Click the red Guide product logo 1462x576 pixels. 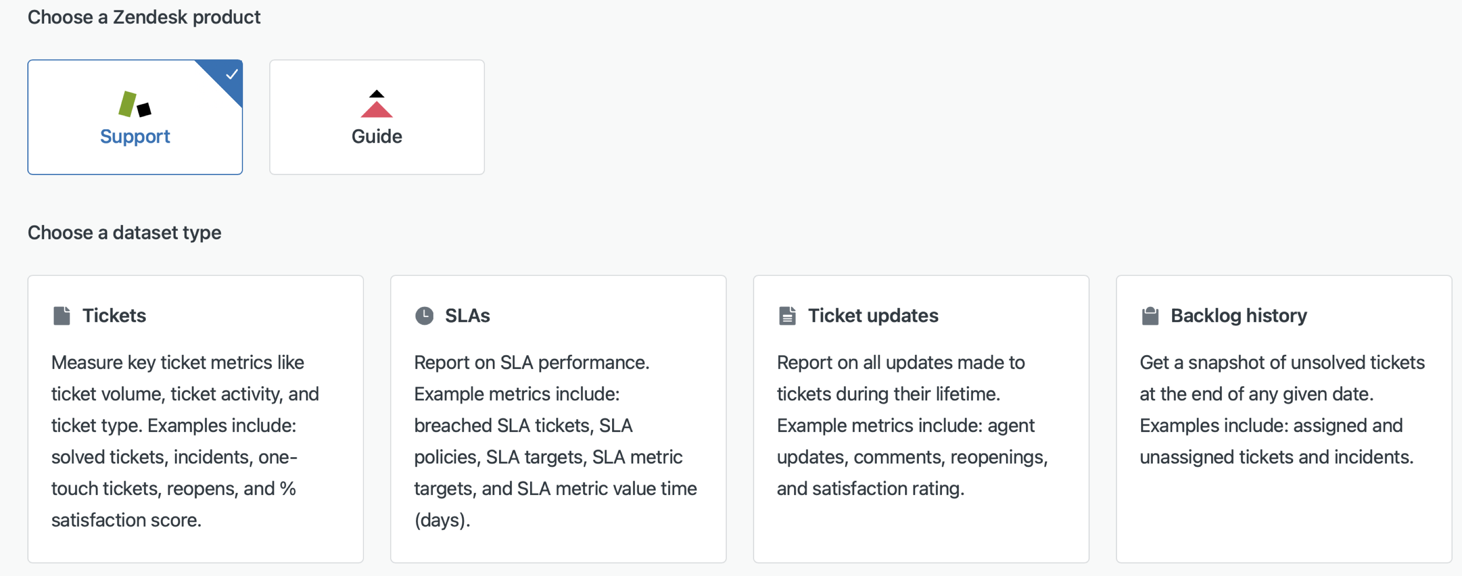point(376,104)
